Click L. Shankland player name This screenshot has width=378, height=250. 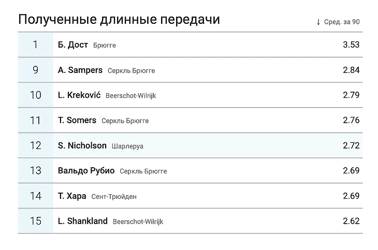tap(83, 222)
